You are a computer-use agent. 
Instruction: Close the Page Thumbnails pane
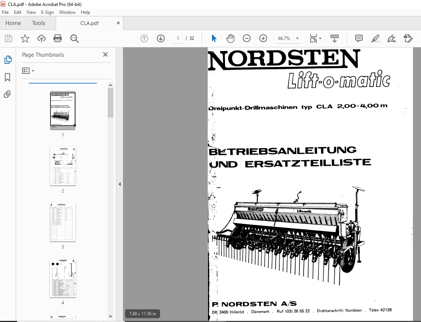[105, 54]
